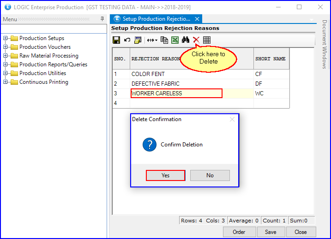Close the Delete Confirmation dialog
This screenshot has height=239, width=331.
(232, 119)
